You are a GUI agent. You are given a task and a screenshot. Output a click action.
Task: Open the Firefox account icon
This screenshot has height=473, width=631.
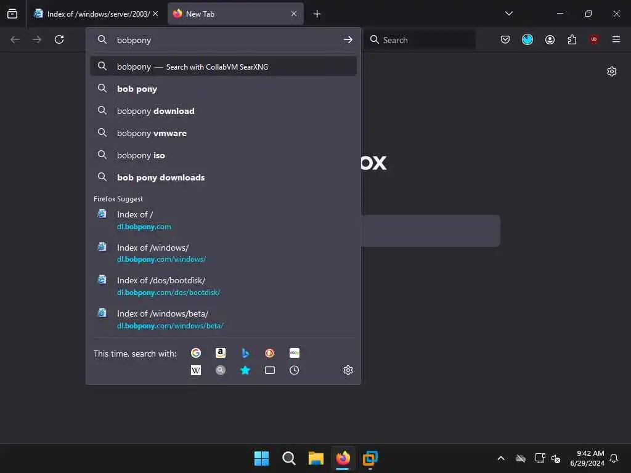click(x=550, y=39)
